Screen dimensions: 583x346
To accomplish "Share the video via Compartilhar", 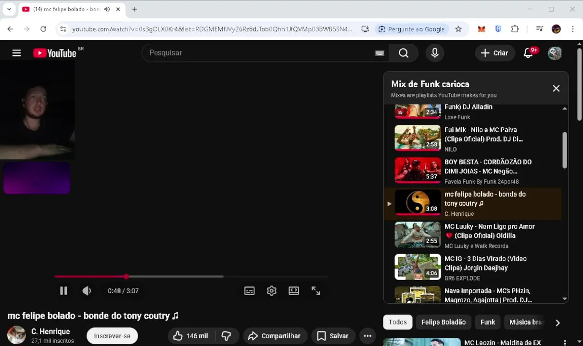I will [275, 336].
